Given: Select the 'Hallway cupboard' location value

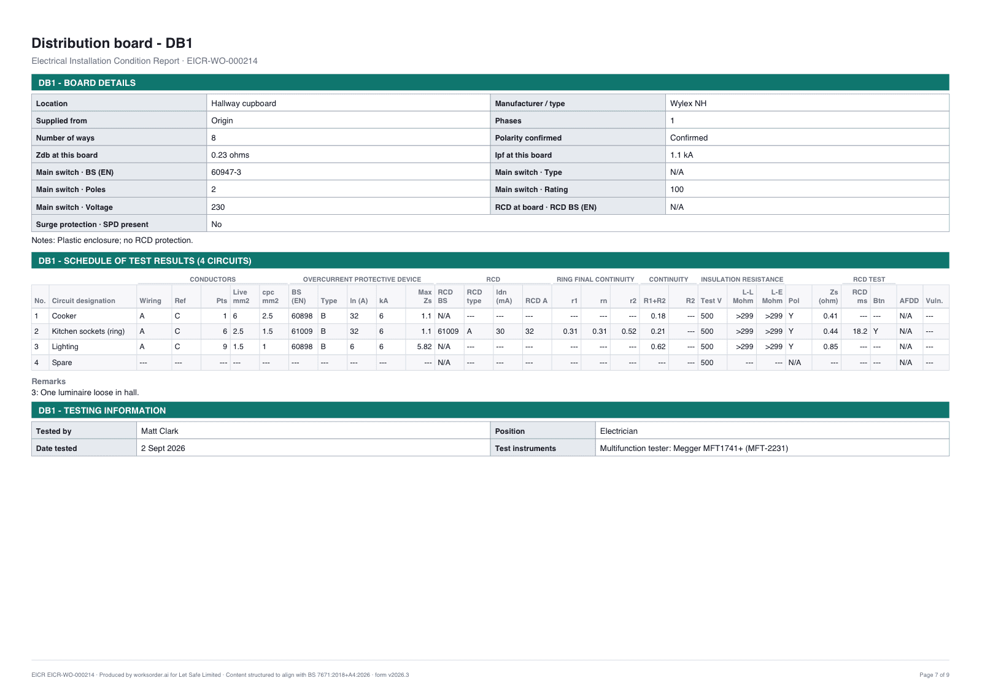Looking at the screenshot, I should coord(244,103).
